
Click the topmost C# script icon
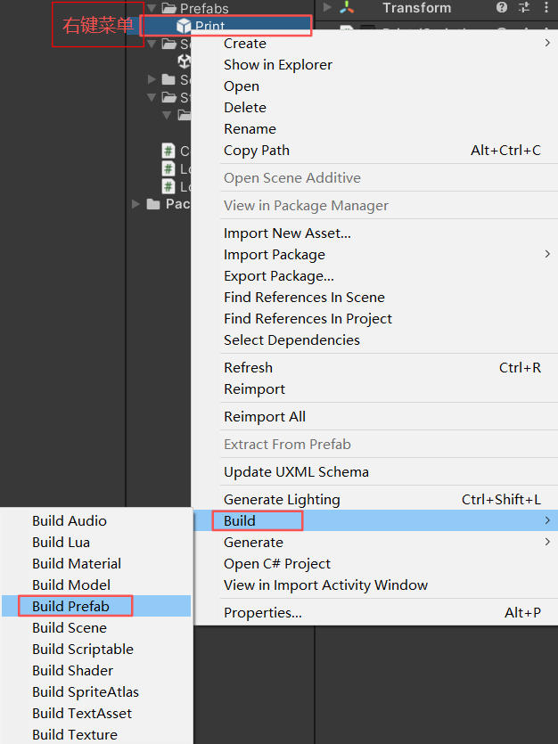(168, 151)
